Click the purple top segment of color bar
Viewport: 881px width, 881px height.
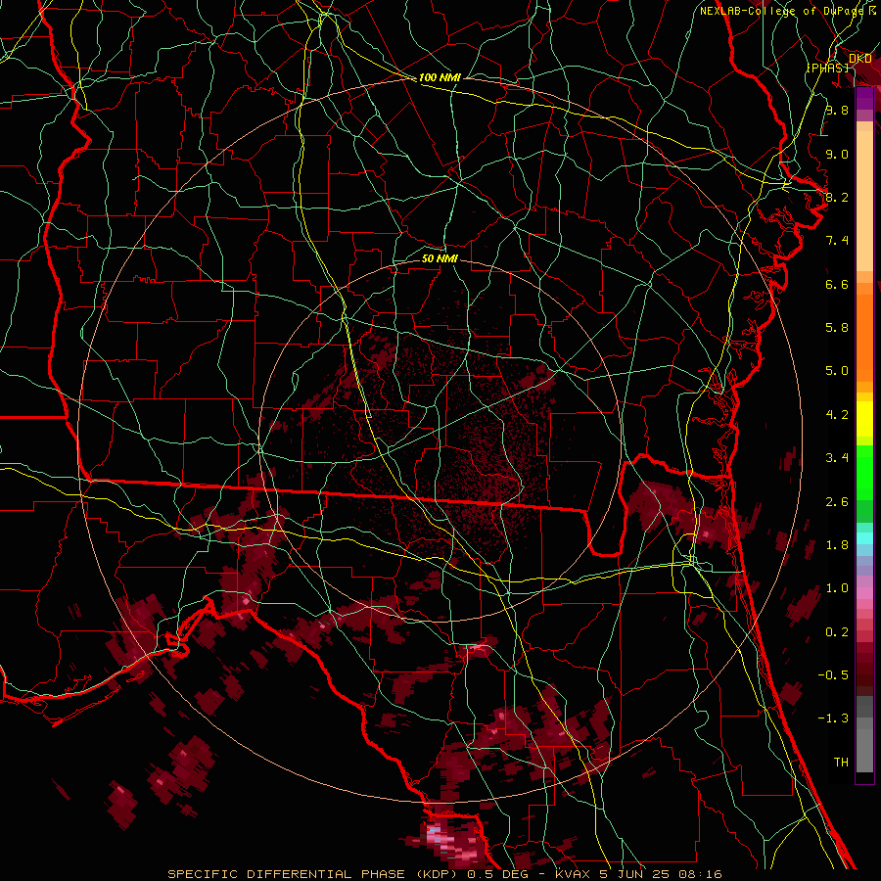(864, 99)
